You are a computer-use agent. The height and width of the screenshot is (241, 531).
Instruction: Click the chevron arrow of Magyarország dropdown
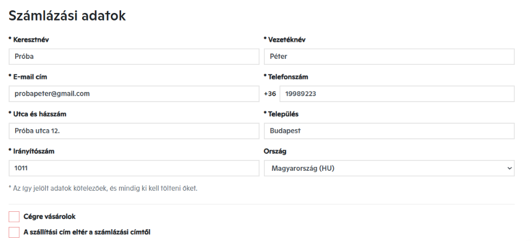pos(510,169)
